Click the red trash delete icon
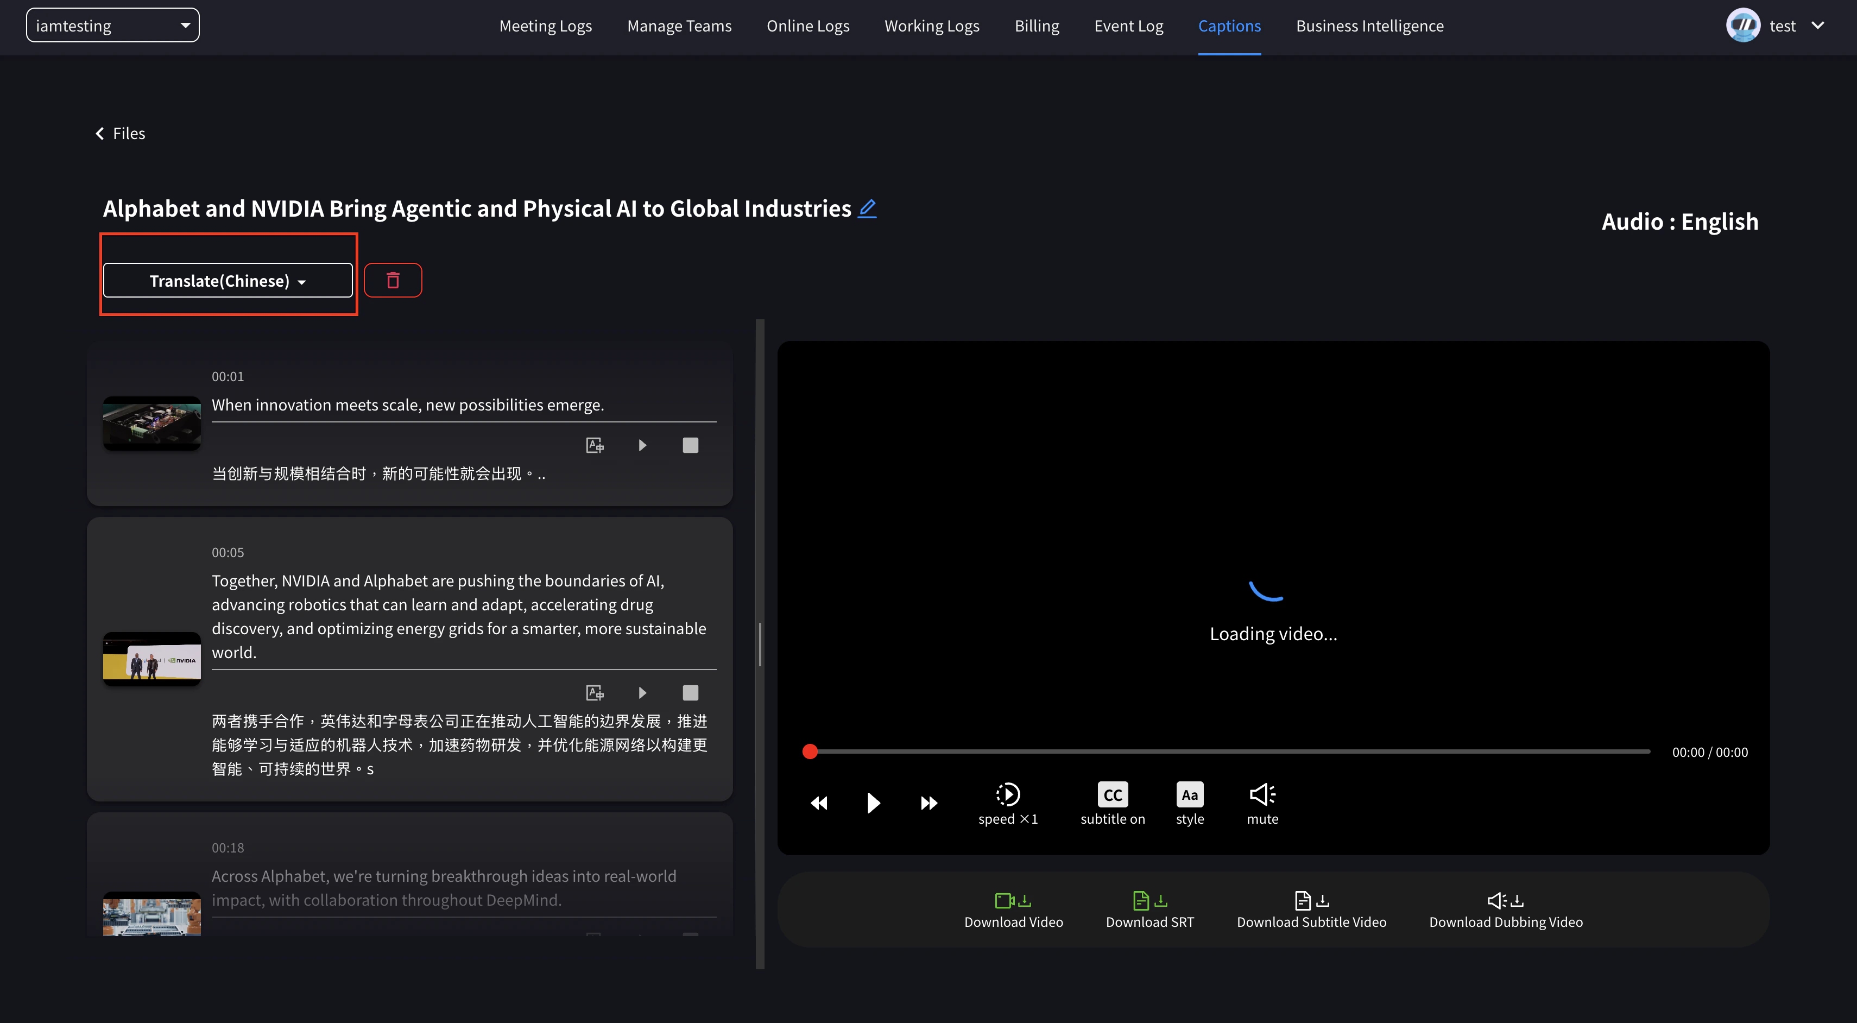 click(x=393, y=280)
